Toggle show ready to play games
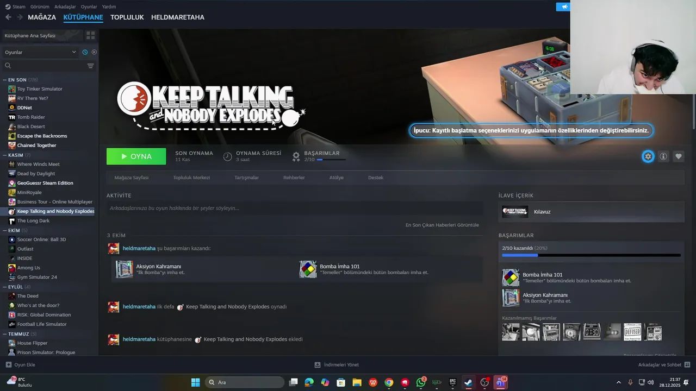This screenshot has width=696, height=391. click(94, 52)
